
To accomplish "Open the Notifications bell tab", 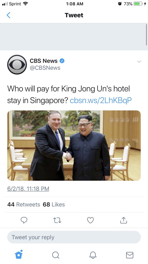I will pos(93,255).
